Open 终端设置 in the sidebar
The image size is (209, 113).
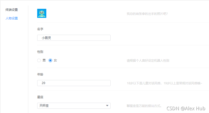pyautogui.click(x=12, y=10)
